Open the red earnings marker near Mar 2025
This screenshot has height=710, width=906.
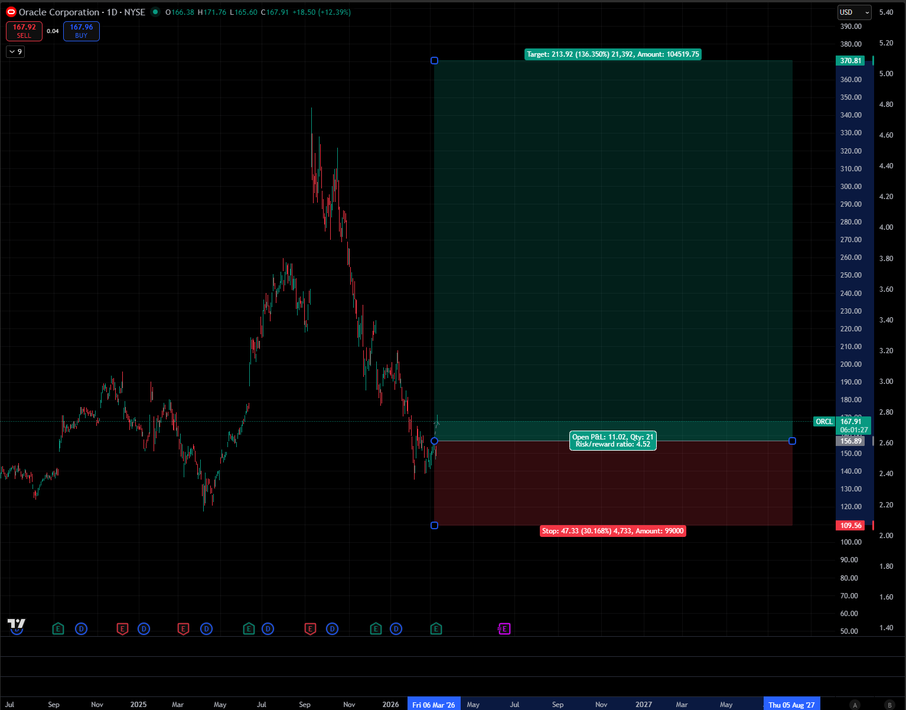point(183,629)
